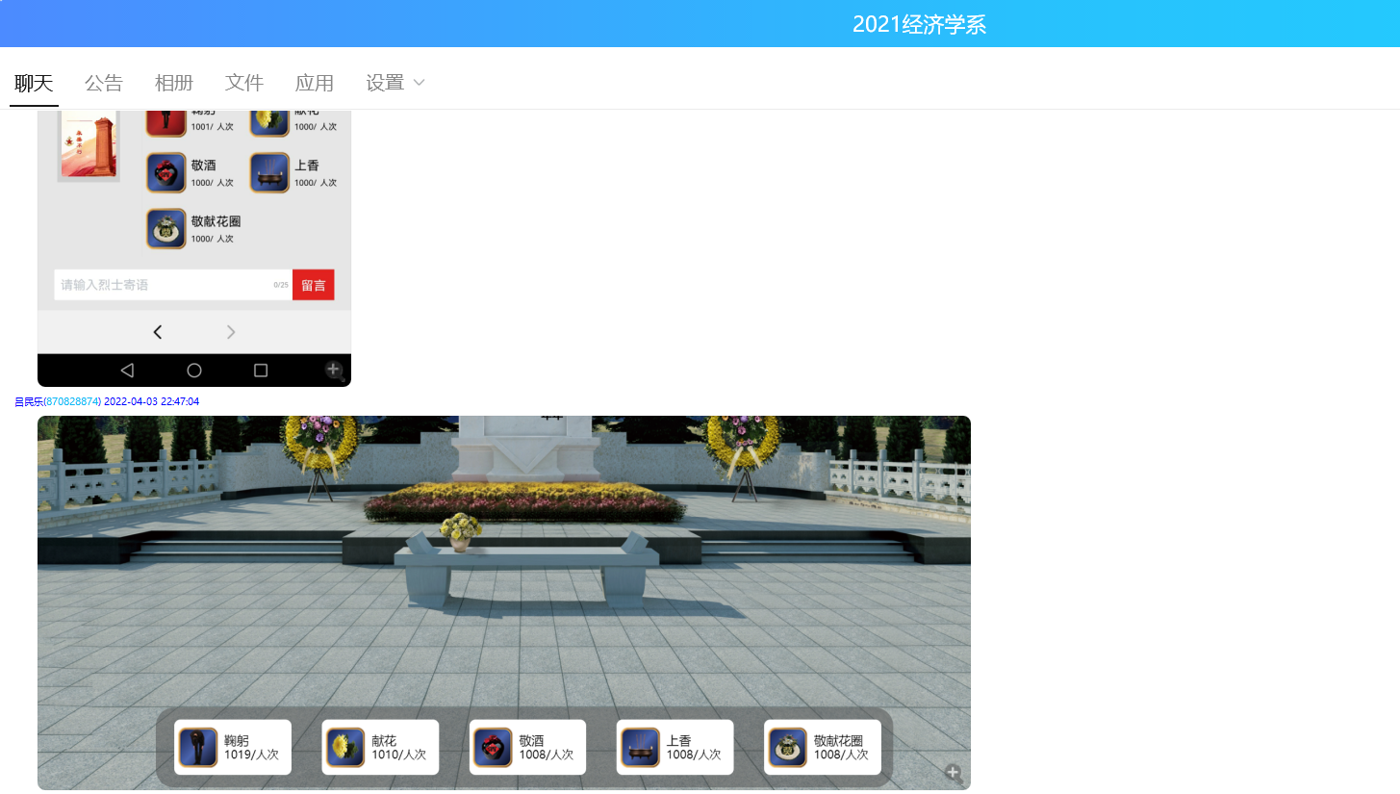Tap the 鞠躬 icon showing 1019/人次
Image resolution: width=1400 pixels, height=794 pixels.
(x=198, y=748)
